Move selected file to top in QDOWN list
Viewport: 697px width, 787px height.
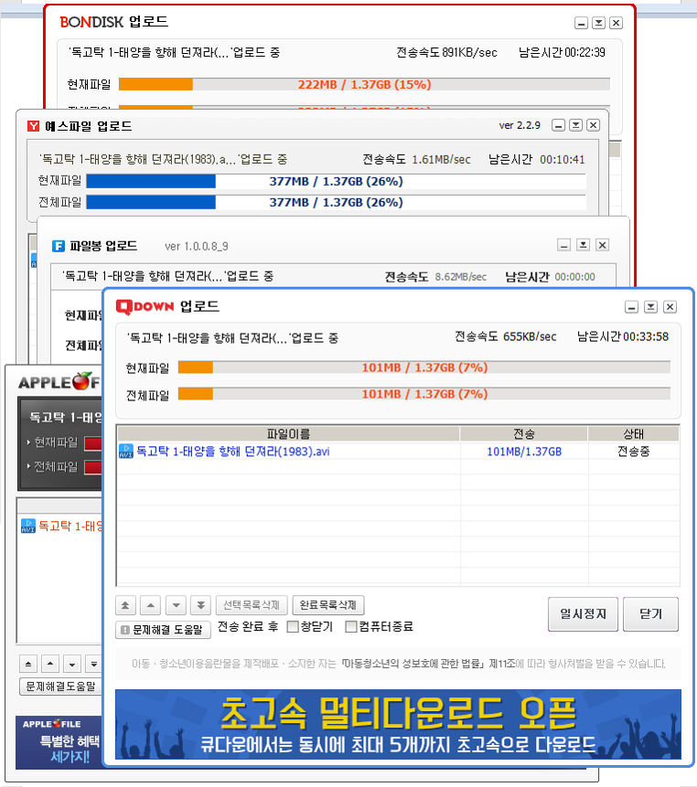click(x=126, y=605)
